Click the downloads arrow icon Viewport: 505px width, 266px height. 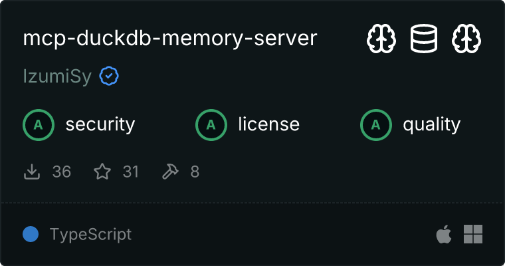click(32, 172)
